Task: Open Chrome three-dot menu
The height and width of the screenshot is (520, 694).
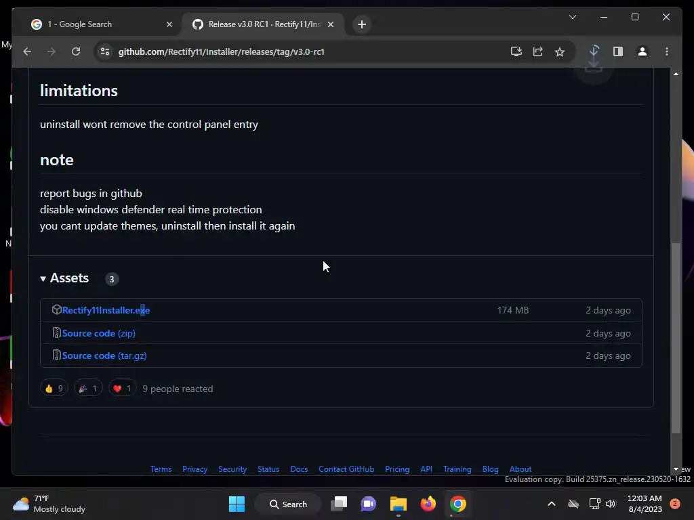Action: point(667,51)
